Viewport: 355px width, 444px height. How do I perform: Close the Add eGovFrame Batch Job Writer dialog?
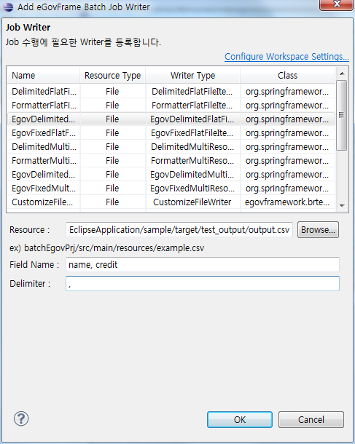click(x=337, y=4)
